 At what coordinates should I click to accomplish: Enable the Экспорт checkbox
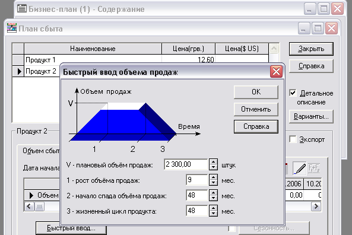[x=293, y=139]
